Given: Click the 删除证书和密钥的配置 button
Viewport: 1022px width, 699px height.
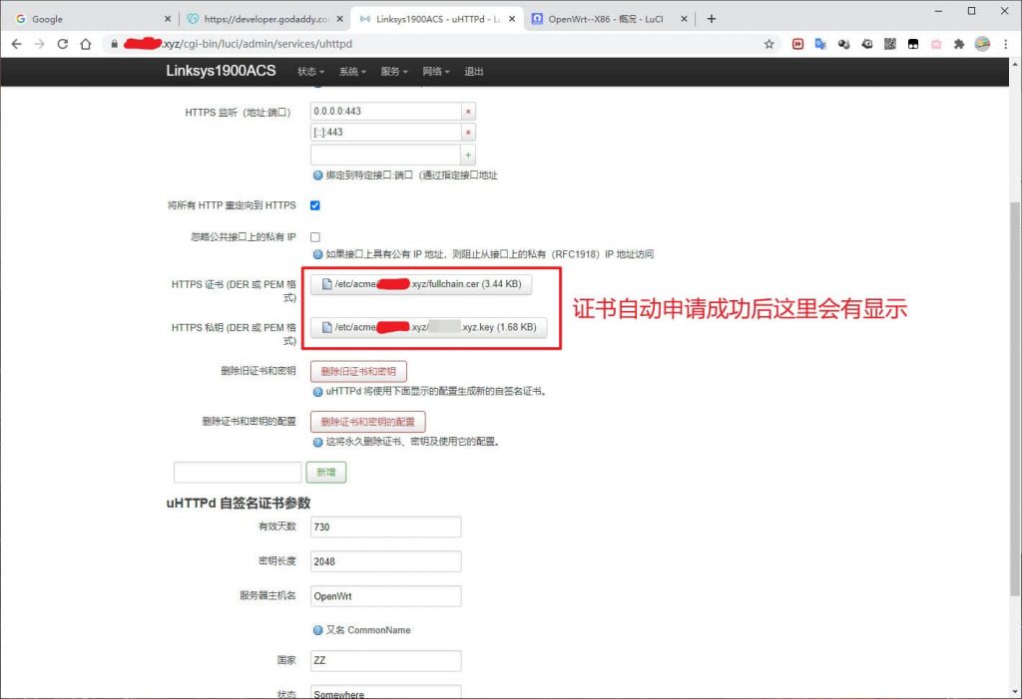Looking at the screenshot, I should pos(367,422).
